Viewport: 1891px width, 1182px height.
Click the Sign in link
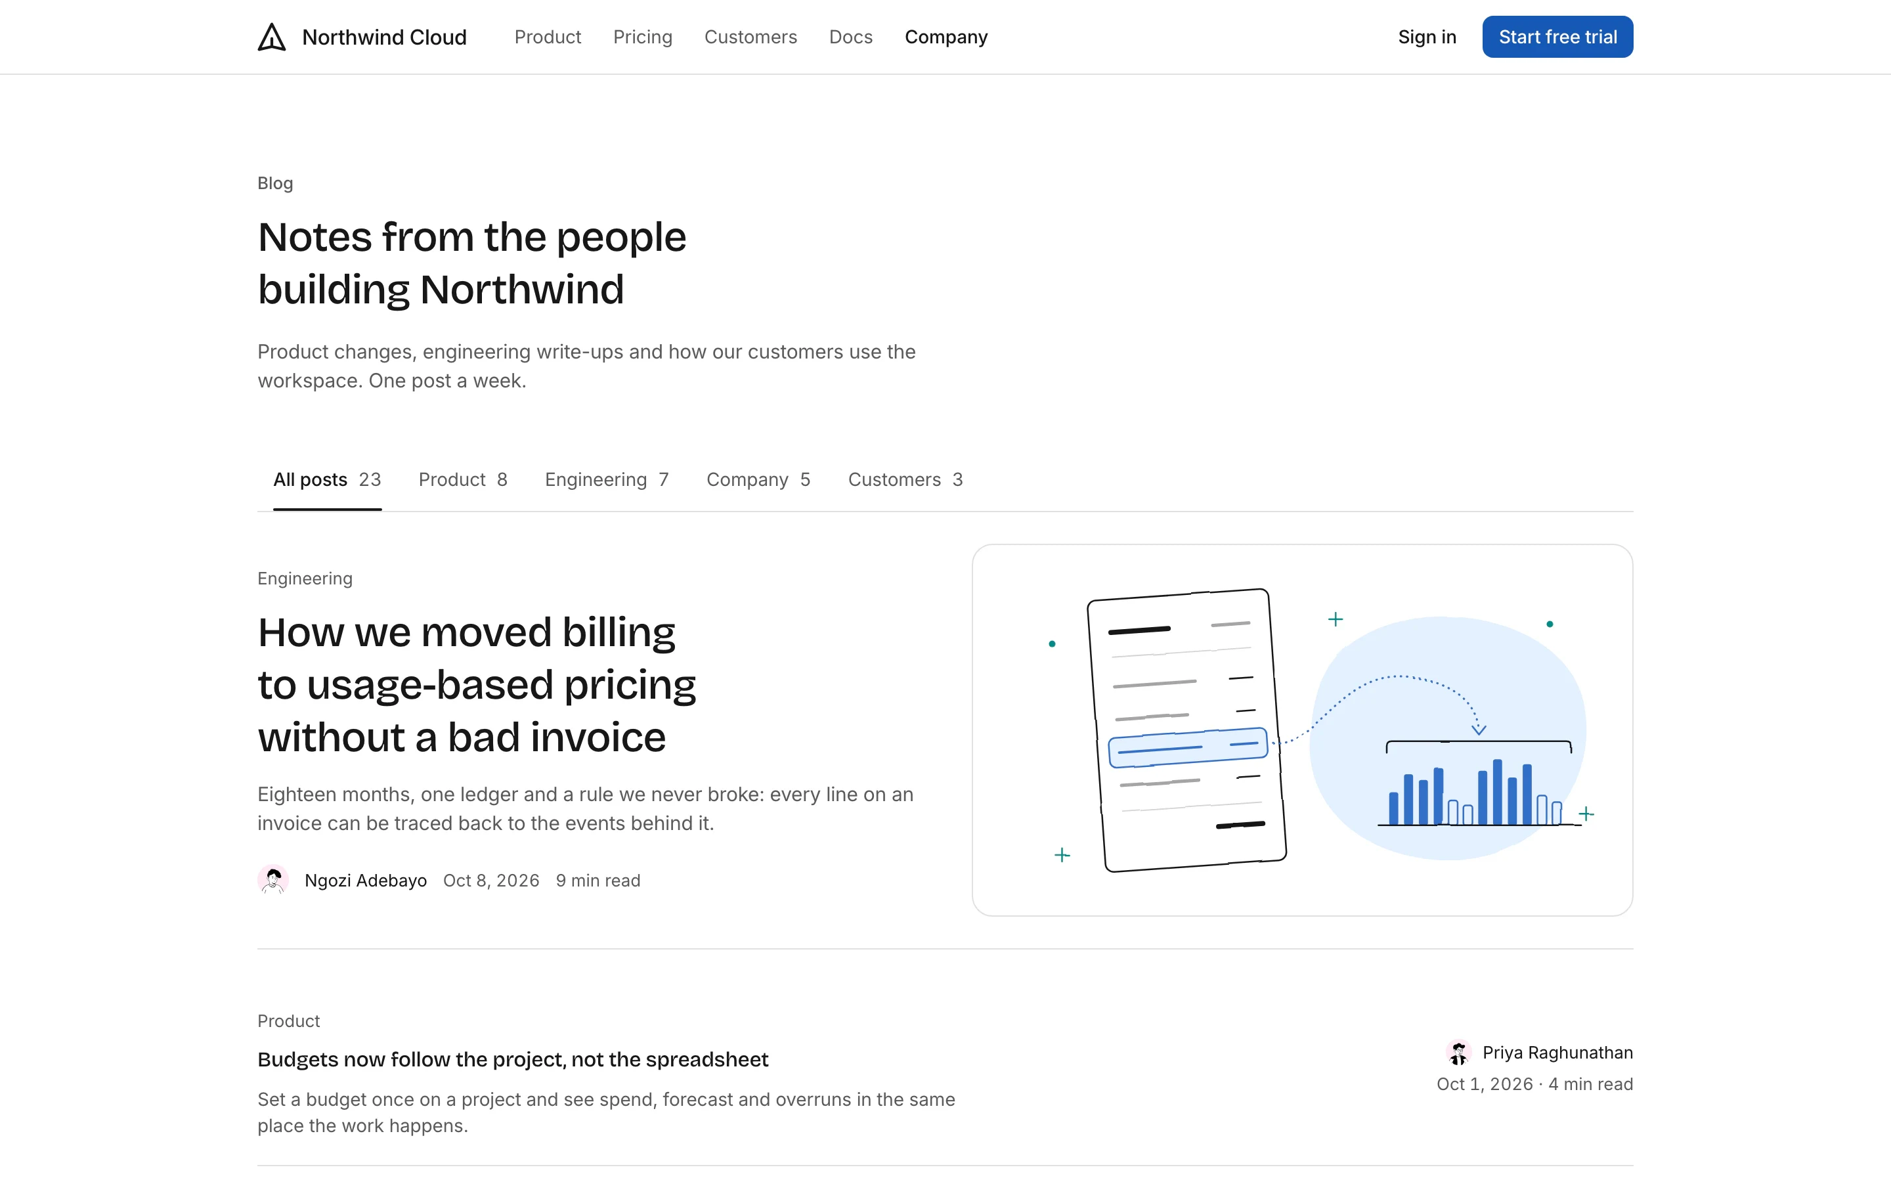click(x=1427, y=37)
